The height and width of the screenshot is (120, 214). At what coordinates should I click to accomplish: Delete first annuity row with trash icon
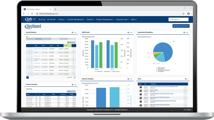click(74, 49)
